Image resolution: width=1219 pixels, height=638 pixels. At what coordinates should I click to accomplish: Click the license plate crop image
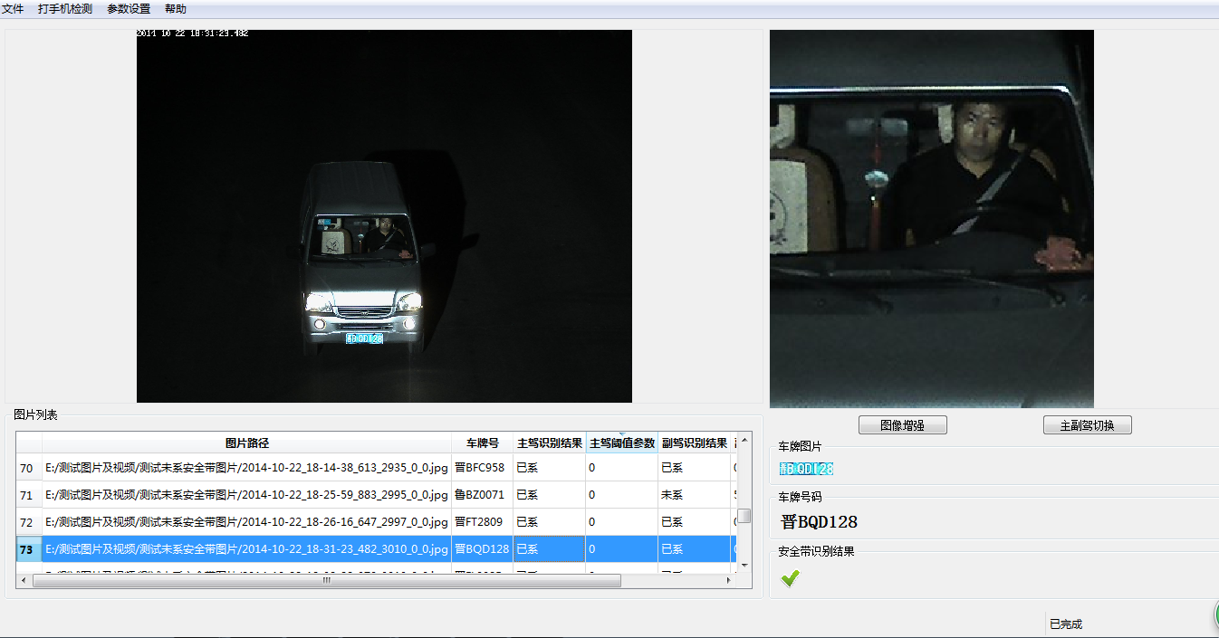pyautogui.click(x=806, y=469)
